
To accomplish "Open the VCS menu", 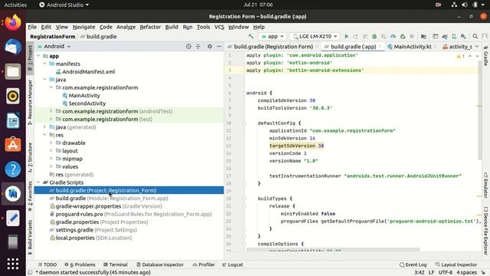I will tap(219, 27).
